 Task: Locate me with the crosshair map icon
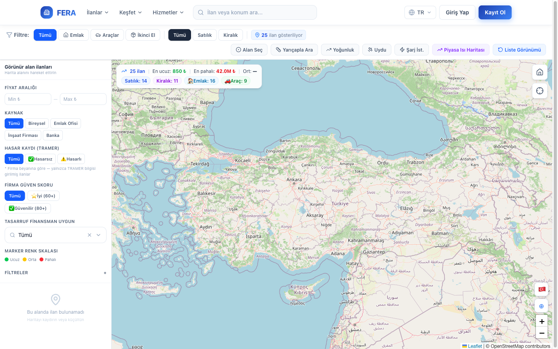[x=540, y=91]
